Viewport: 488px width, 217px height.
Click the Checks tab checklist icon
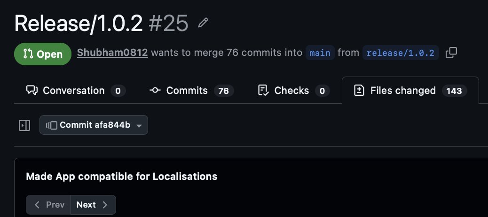(264, 90)
